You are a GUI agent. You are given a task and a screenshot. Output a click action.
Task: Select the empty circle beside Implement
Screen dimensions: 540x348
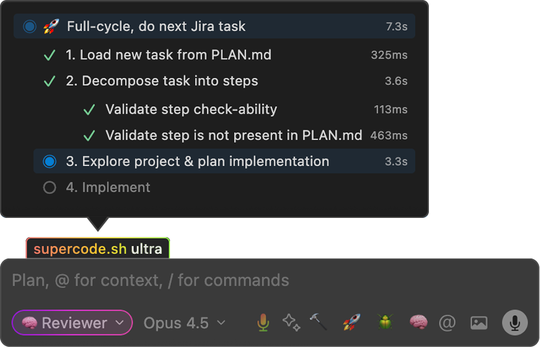[x=49, y=188]
